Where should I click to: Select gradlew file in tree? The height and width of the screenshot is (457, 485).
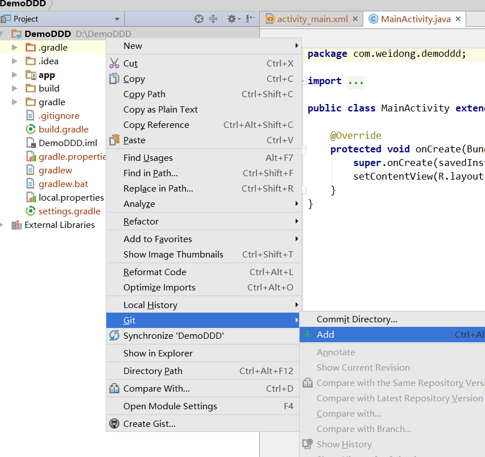click(55, 171)
